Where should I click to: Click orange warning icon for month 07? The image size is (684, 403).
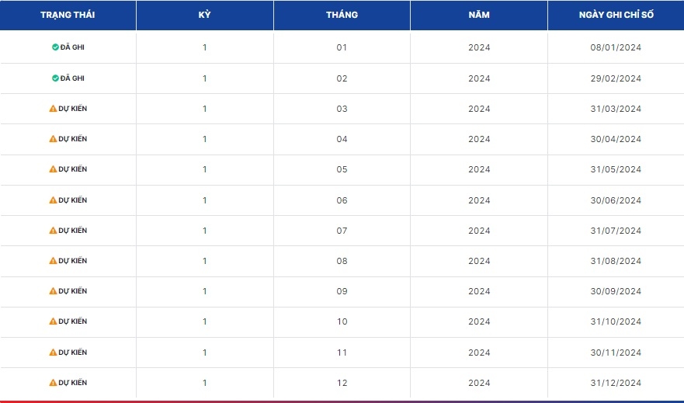coord(54,231)
